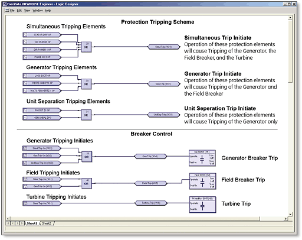The image size is (302, 240).
Task: Click the Breaker Control heading
Action: 151,134
